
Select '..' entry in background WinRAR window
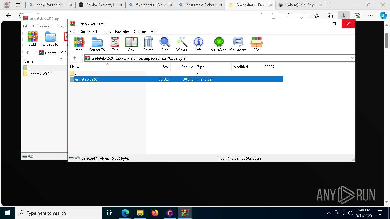(27, 68)
